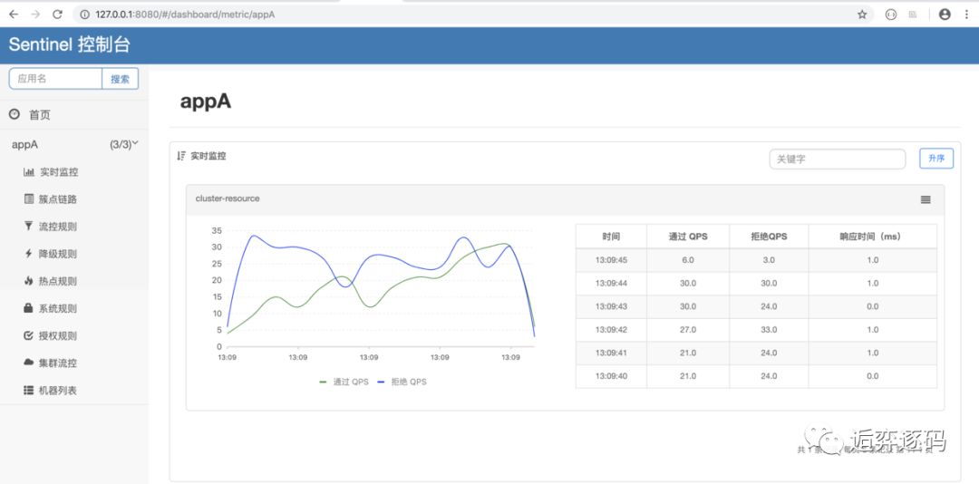Select the 13:09:43 time cell
This screenshot has height=484, width=979.
[611, 306]
